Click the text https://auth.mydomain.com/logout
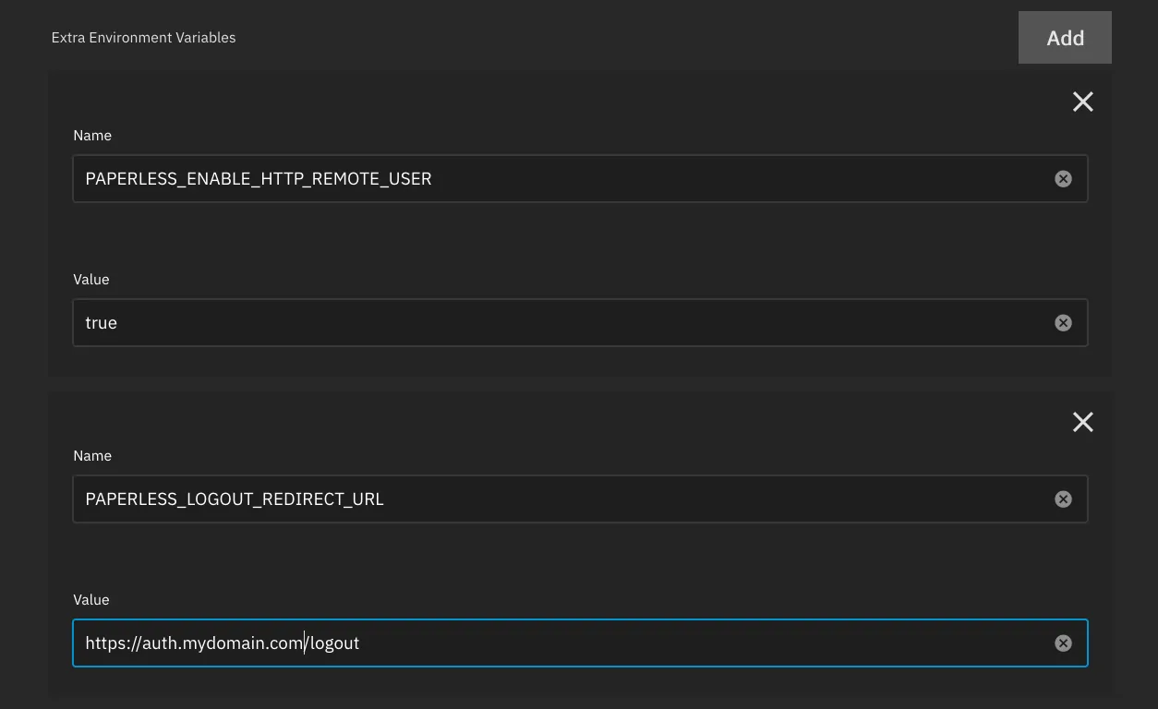Screen dimensions: 1158x709 click(x=222, y=643)
